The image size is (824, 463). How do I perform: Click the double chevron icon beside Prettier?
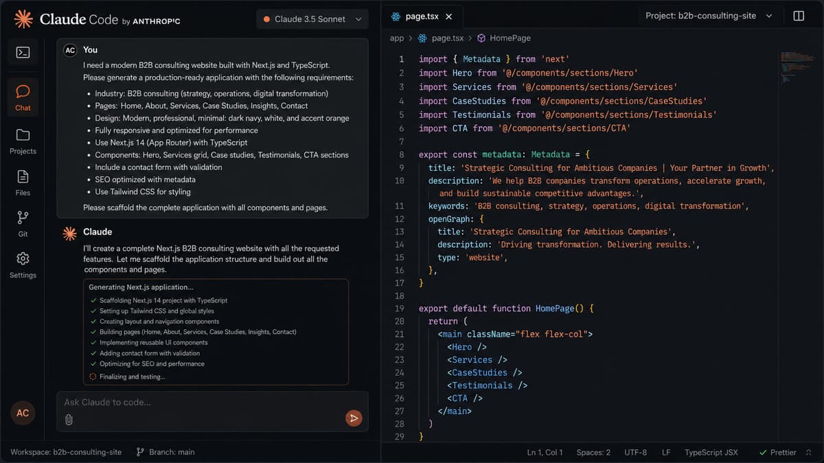point(808,453)
